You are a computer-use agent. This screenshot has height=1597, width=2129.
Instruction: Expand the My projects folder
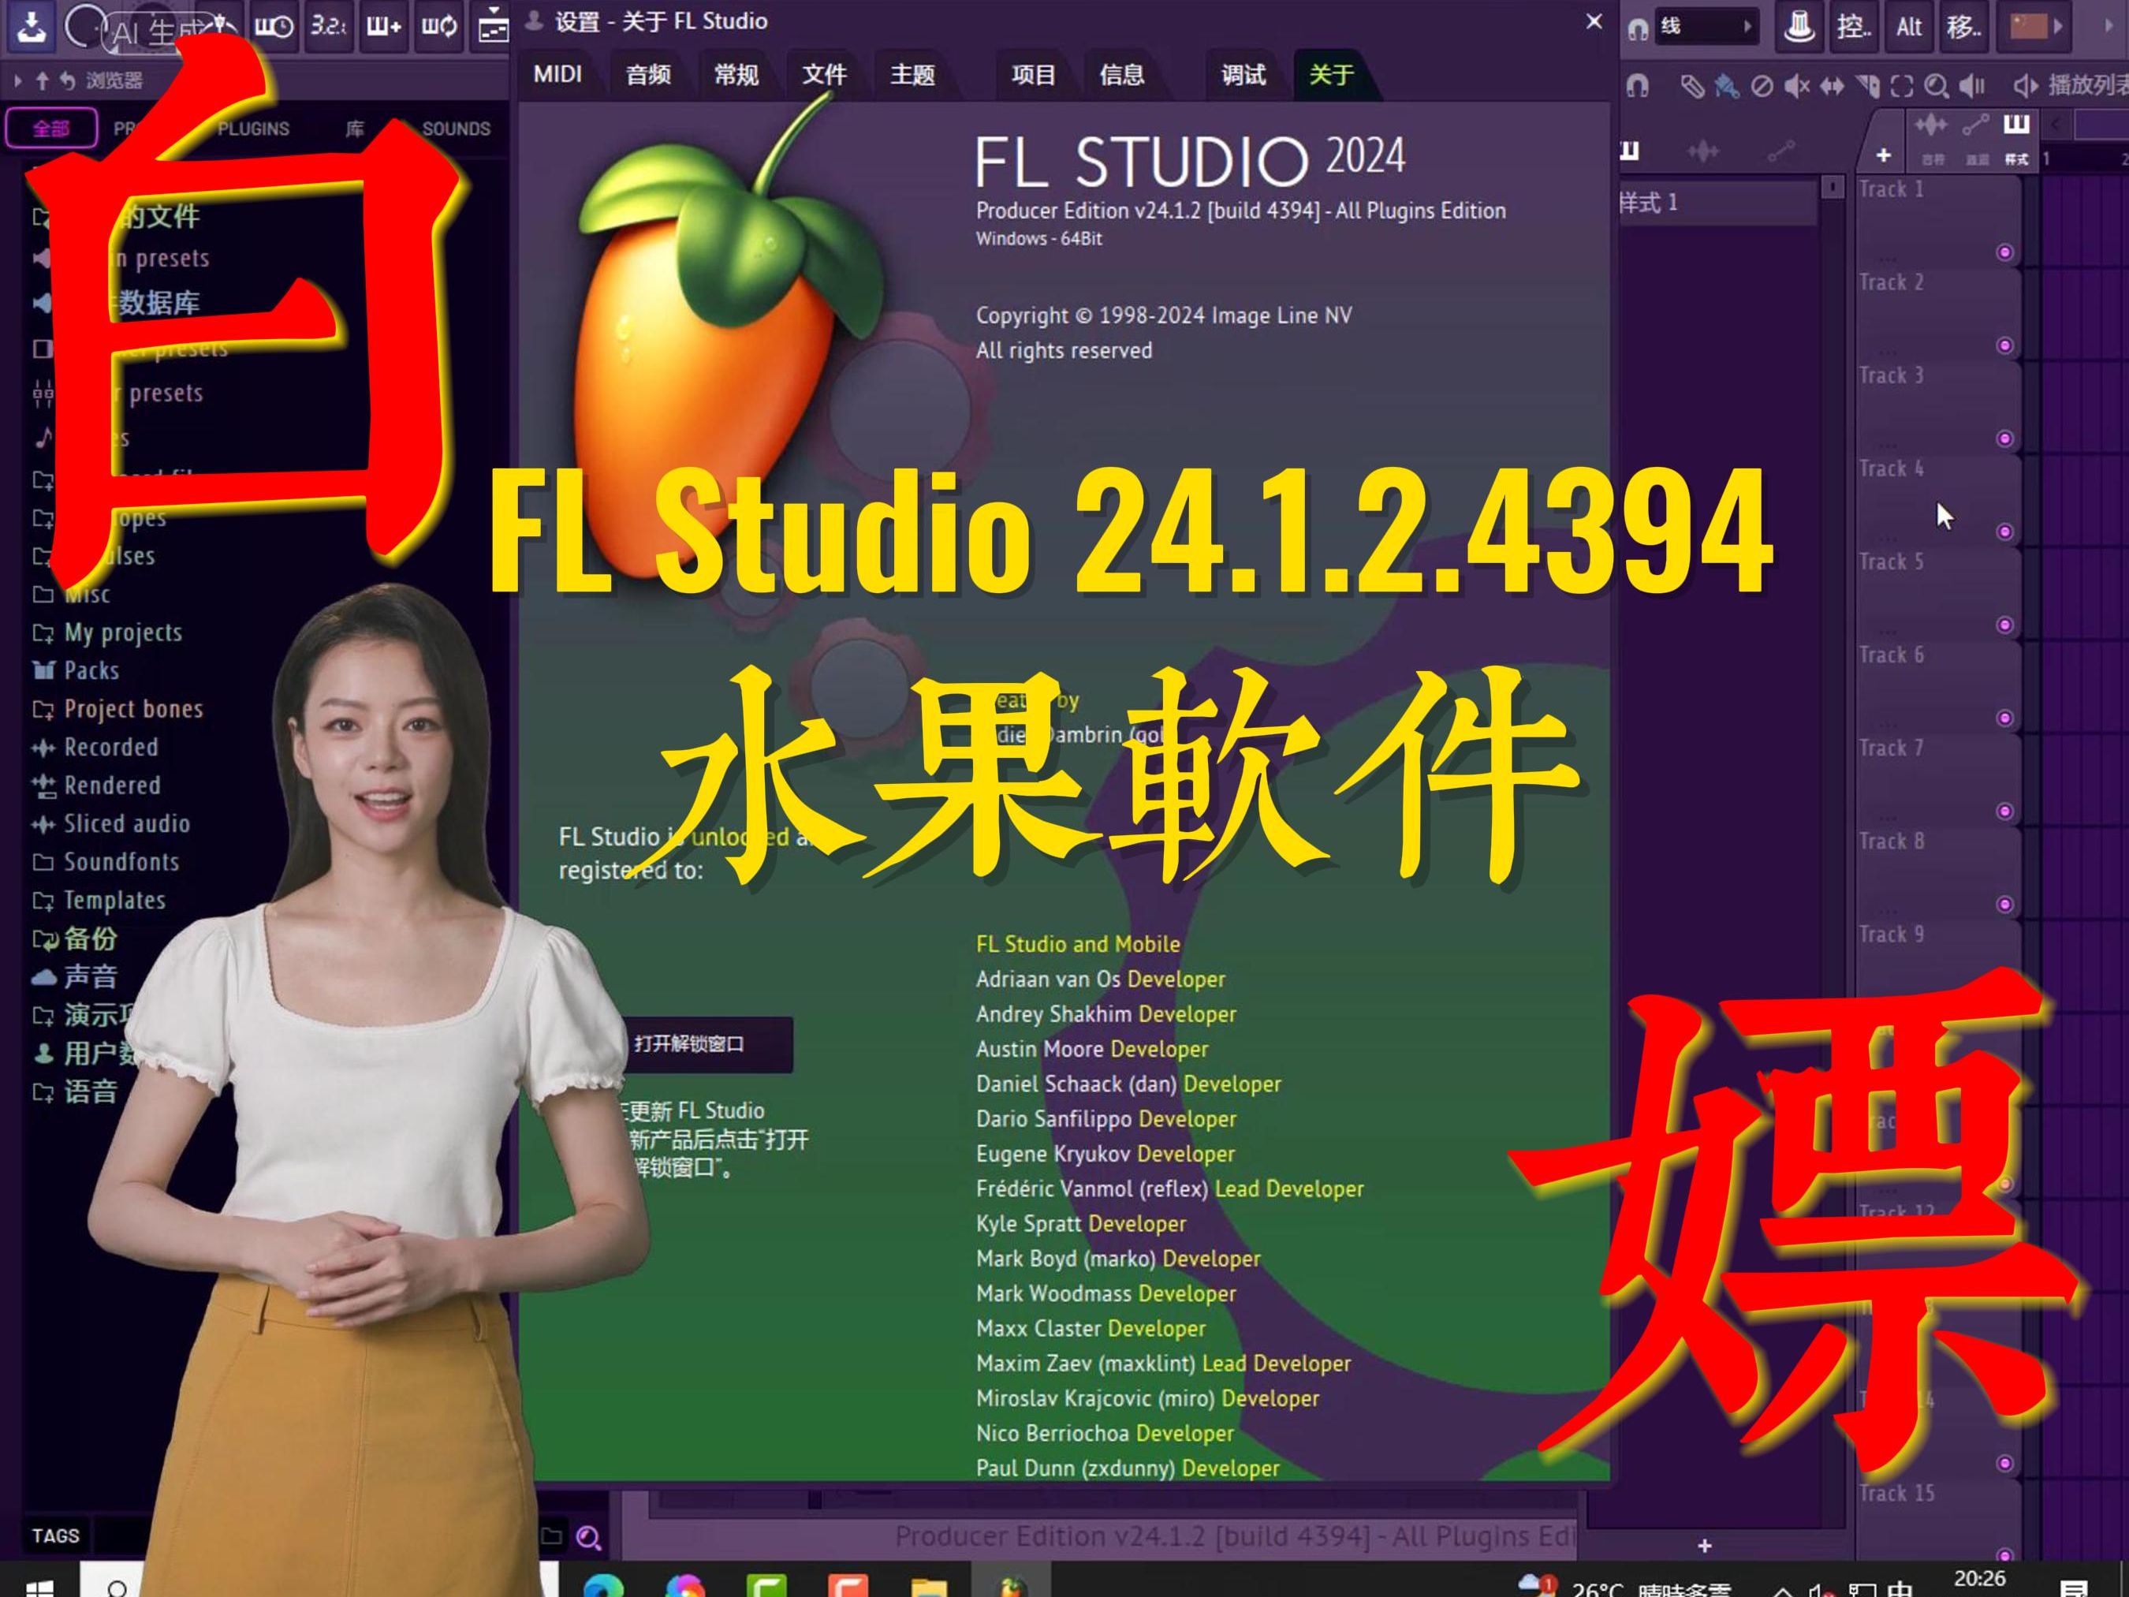click(108, 632)
